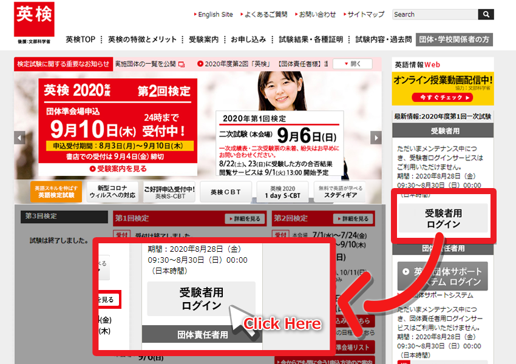Click the 今すぐチェック button
Viewport: 516px width, 364px height.
(x=443, y=97)
